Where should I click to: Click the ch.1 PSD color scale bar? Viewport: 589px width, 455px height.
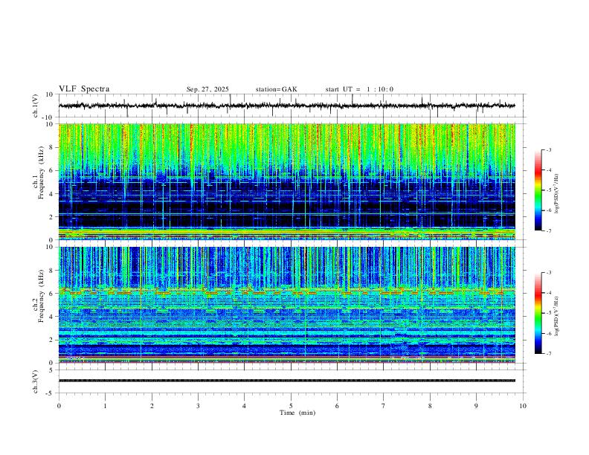coord(538,190)
